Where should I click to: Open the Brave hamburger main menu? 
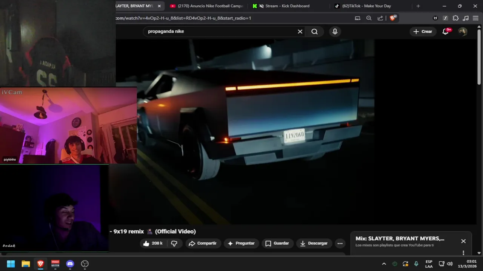click(475, 18)
